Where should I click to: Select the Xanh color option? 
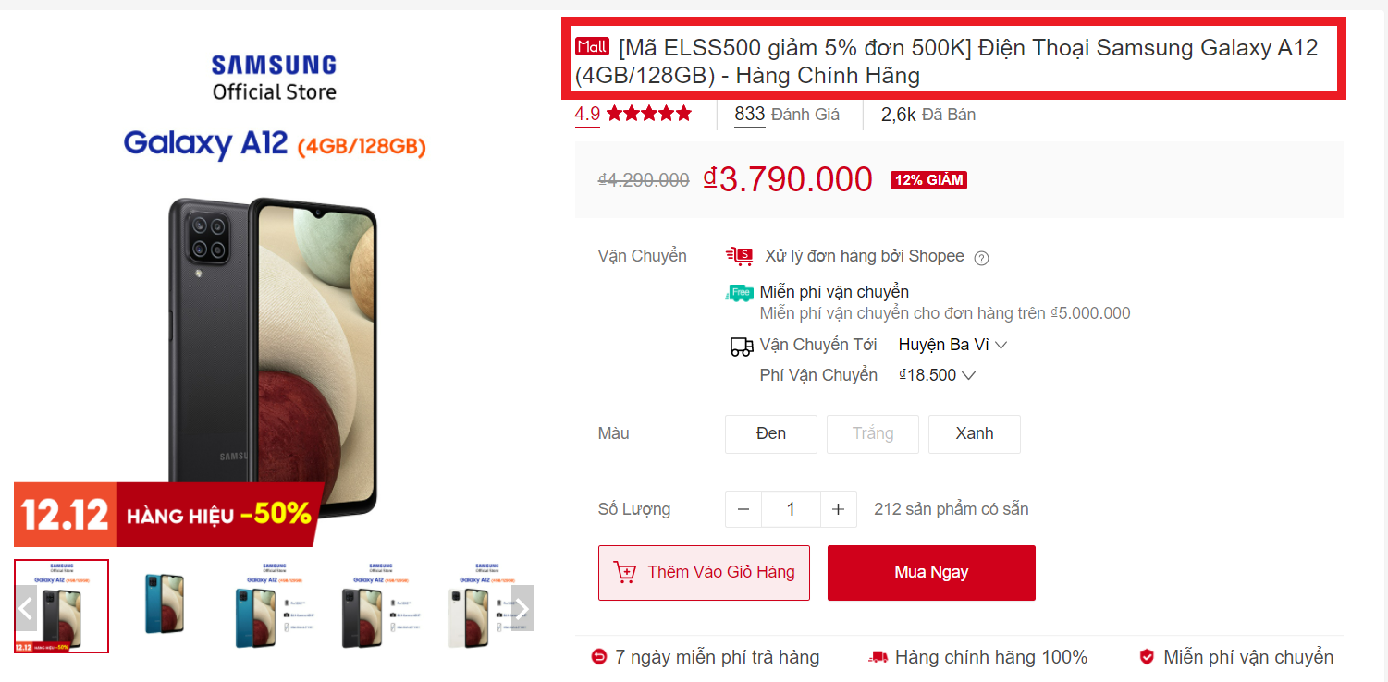(975, 434)
